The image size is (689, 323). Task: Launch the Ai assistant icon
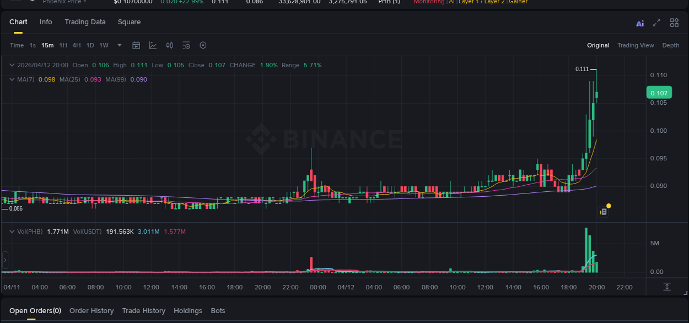[640, 23]
